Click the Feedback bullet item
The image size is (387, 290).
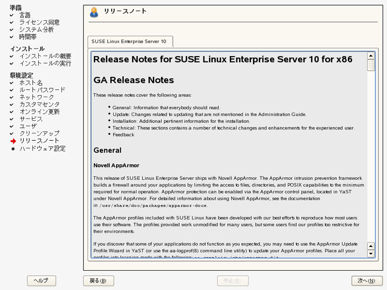tap(124, 135)
